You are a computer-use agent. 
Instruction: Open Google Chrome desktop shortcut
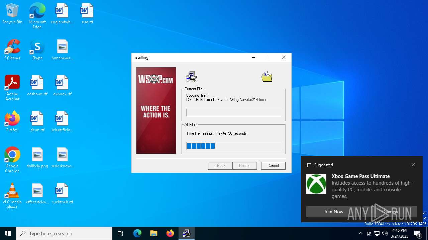pyautogui.click(x=12, y=160)
